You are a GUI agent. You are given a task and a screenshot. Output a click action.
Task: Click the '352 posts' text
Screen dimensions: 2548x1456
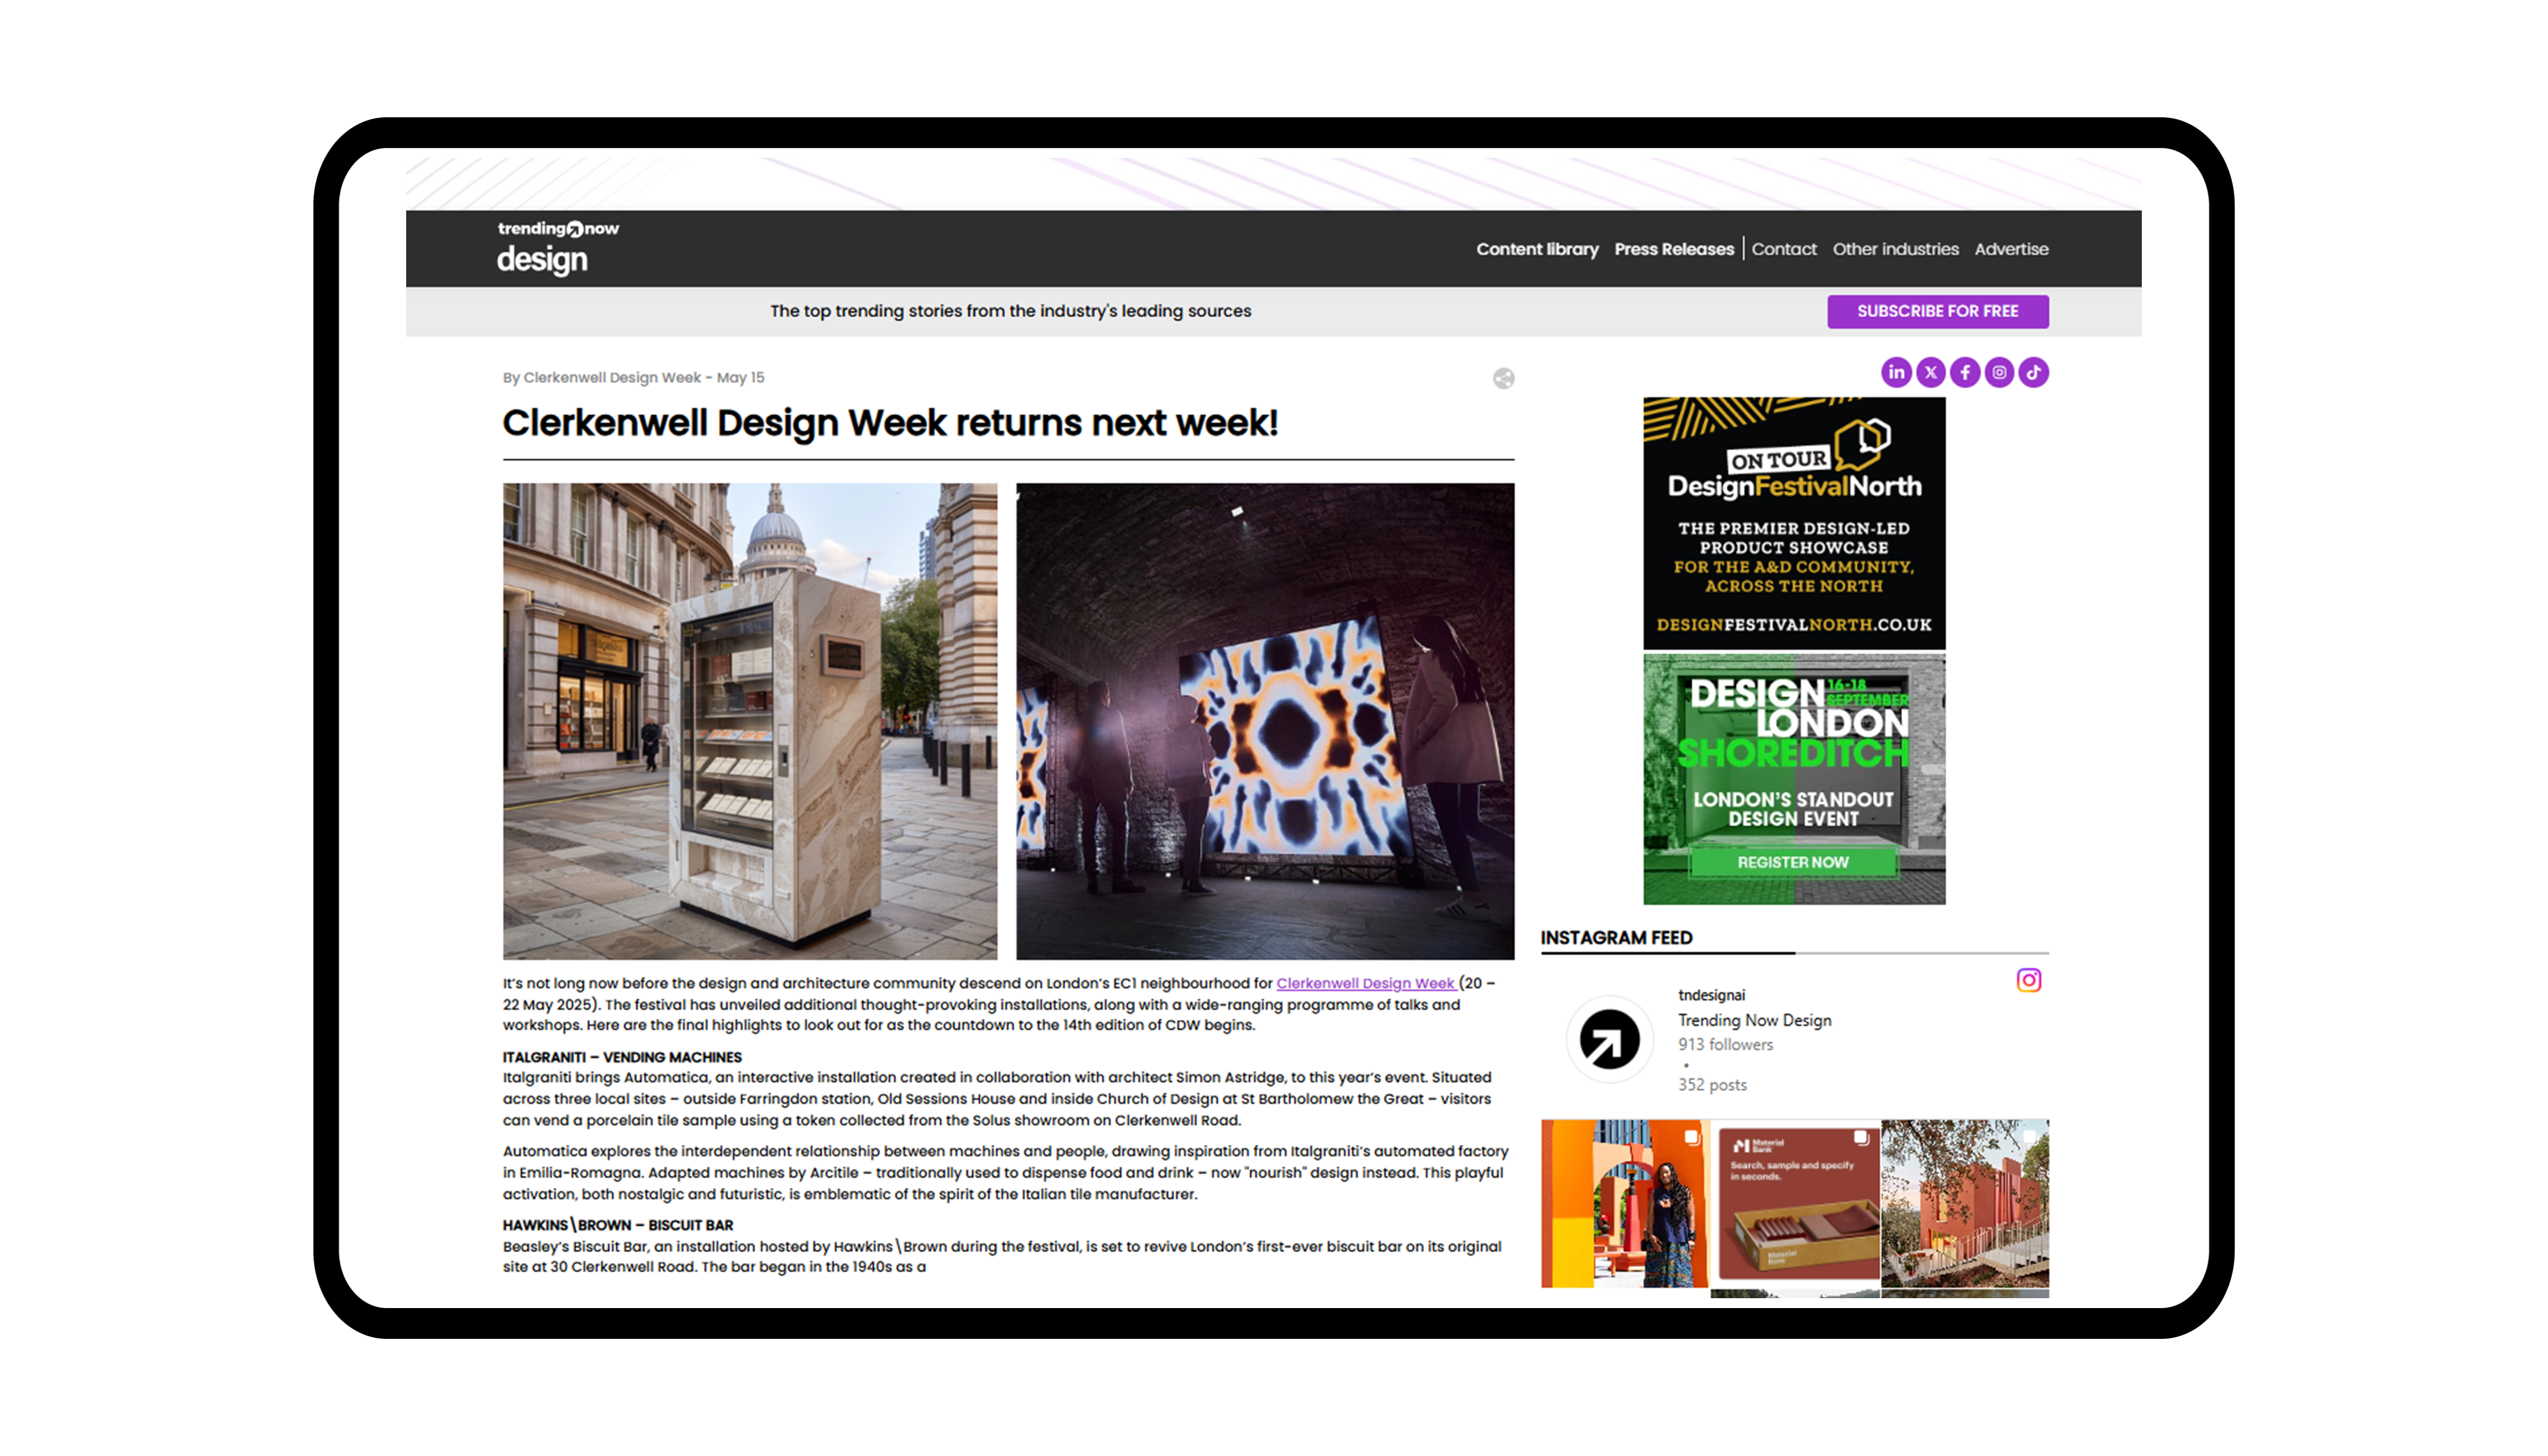click(1712, 1085)
